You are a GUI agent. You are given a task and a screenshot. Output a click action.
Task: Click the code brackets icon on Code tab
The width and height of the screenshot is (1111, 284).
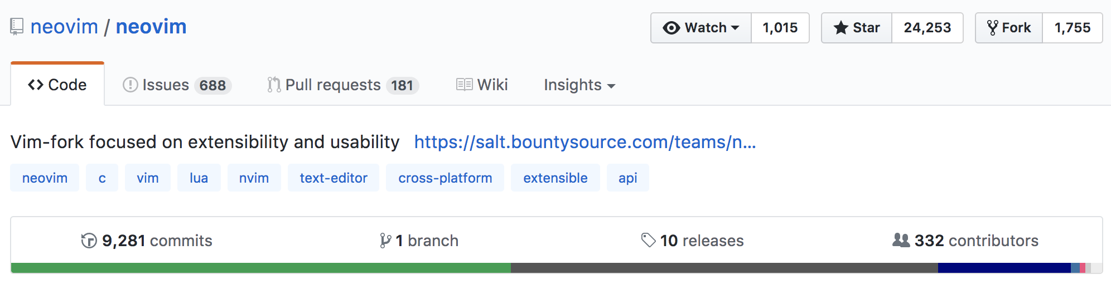[x=36, y=85]
